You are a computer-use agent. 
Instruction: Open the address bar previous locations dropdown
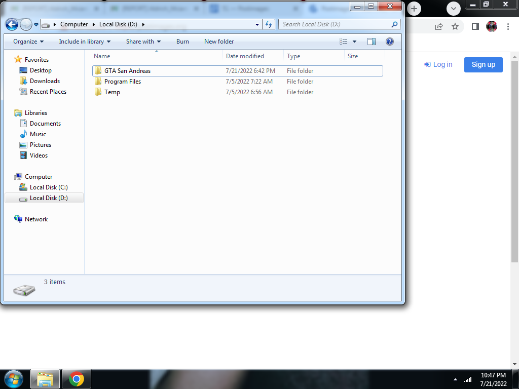point(257,24)
